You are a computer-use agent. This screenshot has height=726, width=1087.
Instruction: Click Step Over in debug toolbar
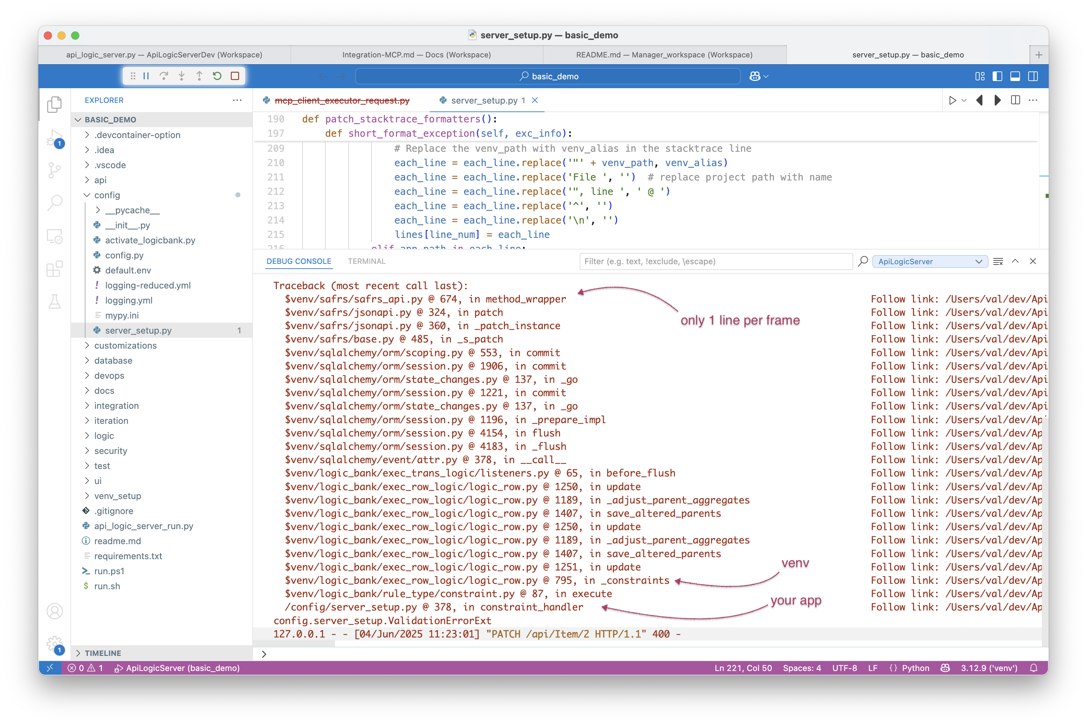click(163, 76)
